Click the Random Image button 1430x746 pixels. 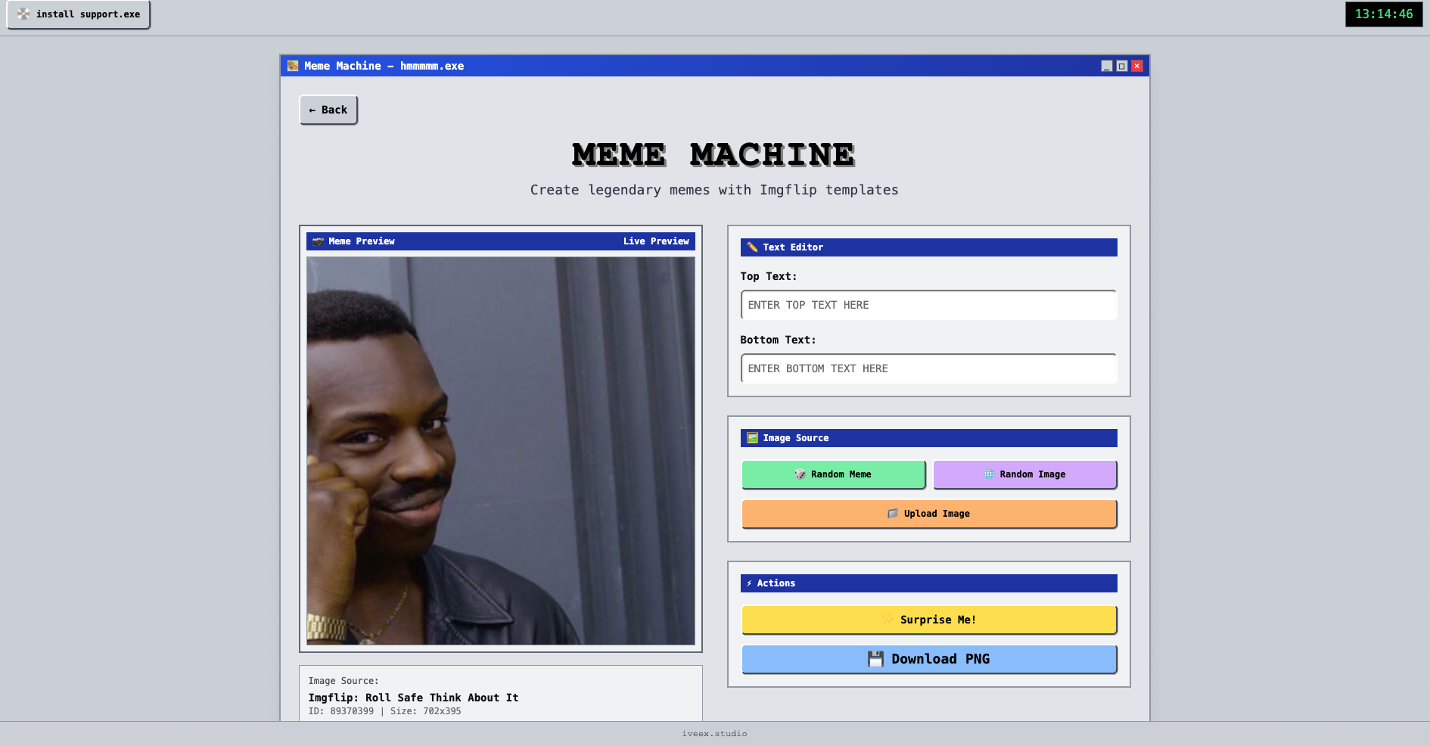coord(1024,474)
